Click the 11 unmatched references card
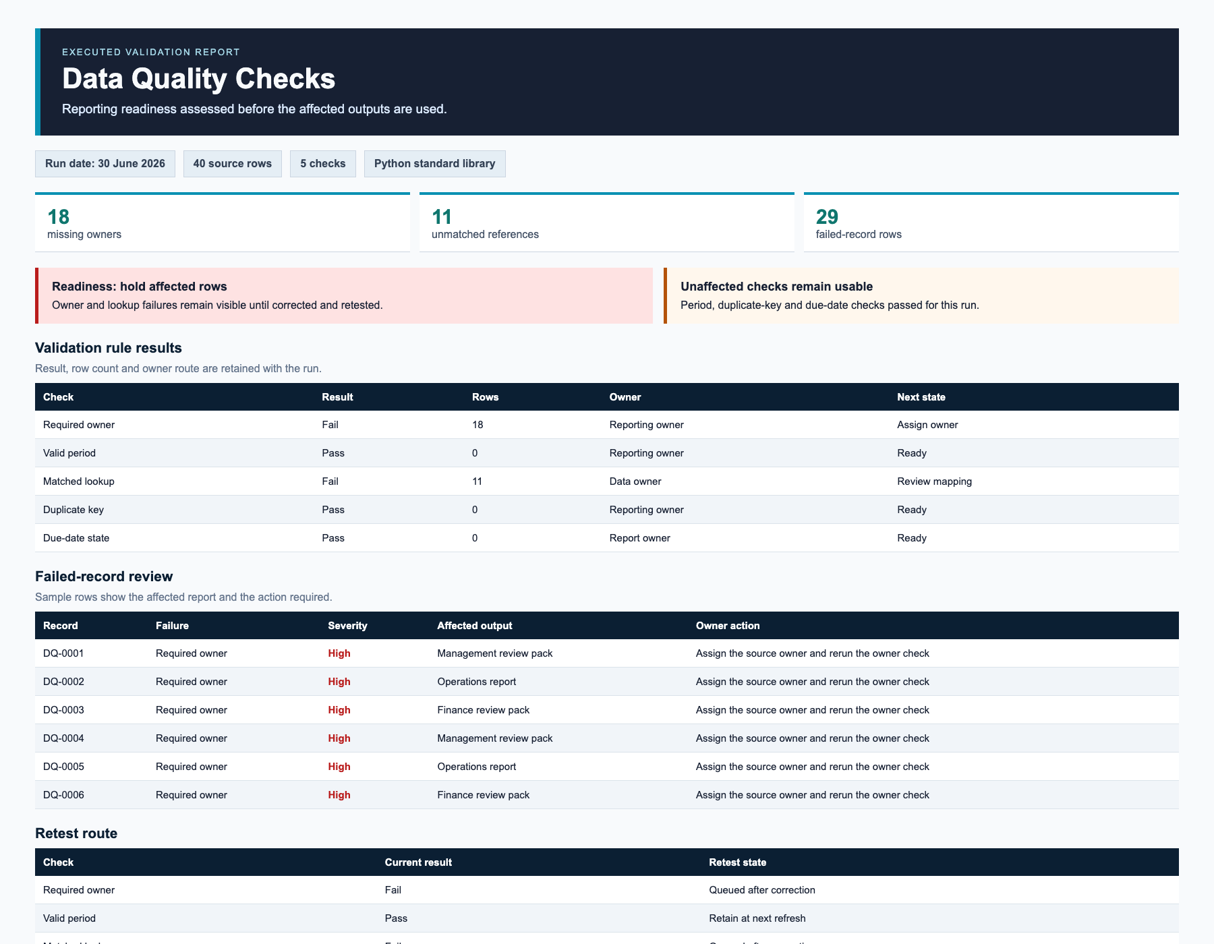This screenshot has height=944, width=1214. (x=607, y=223)
